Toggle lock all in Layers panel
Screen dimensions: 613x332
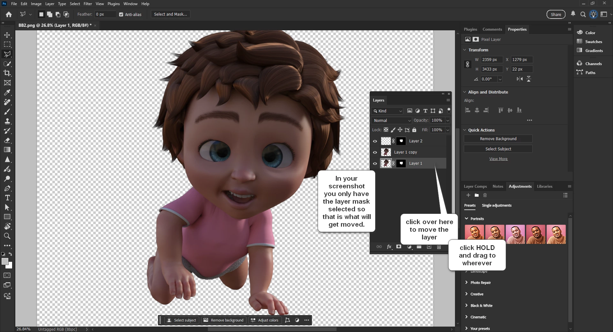click(414, 130)
